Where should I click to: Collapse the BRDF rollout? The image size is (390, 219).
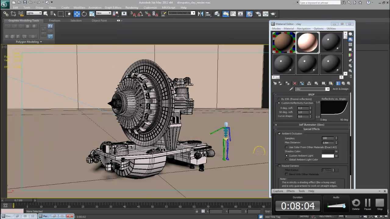tap(311, 95)
